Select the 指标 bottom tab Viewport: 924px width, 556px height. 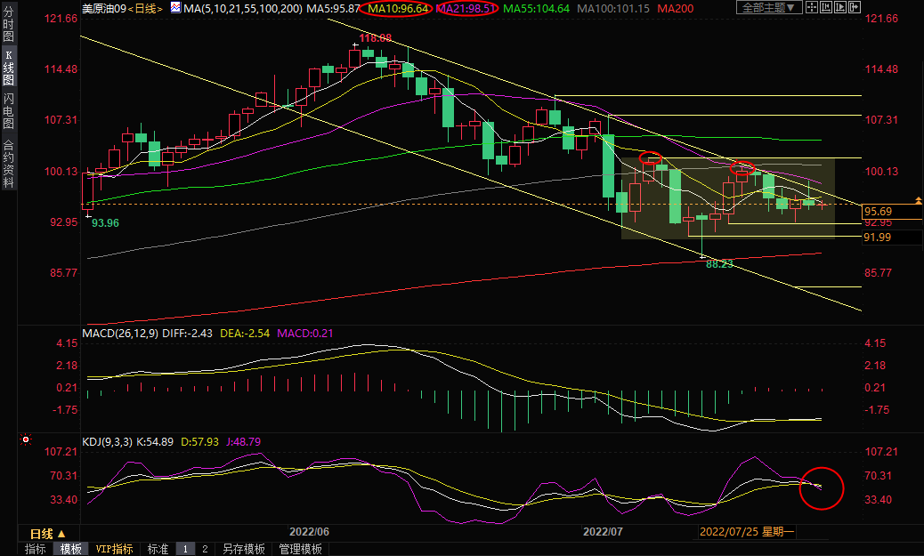[36, 549]
